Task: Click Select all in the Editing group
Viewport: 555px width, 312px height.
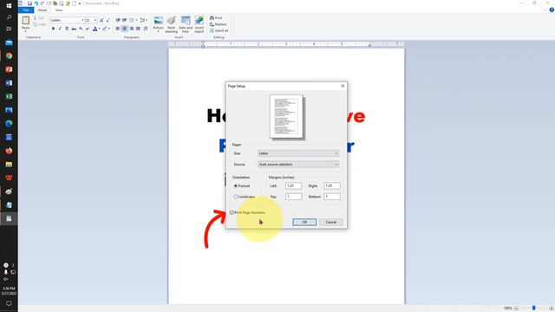Action: 219,30
